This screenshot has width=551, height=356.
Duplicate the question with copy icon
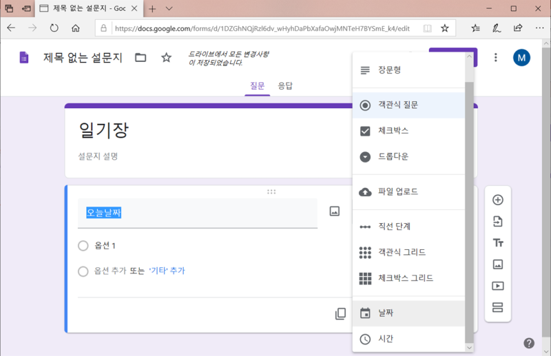coord(340,313)
